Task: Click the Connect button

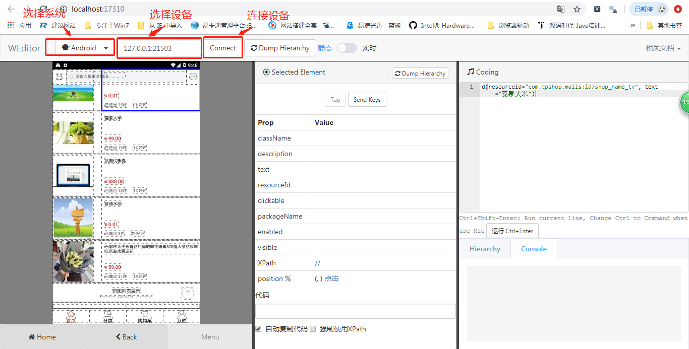Action: coord(222,47)
